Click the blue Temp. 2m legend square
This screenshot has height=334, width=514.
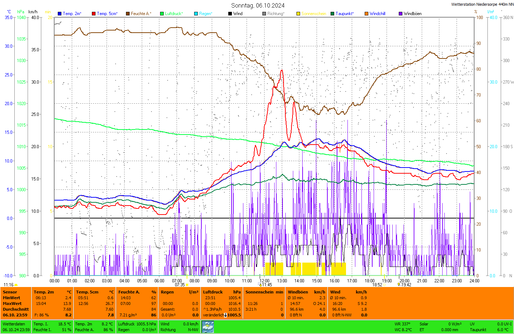click(60, 14)
